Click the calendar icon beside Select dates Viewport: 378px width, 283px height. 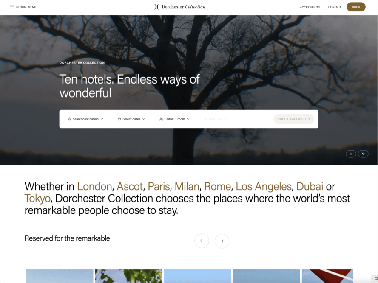coord(120,119)
